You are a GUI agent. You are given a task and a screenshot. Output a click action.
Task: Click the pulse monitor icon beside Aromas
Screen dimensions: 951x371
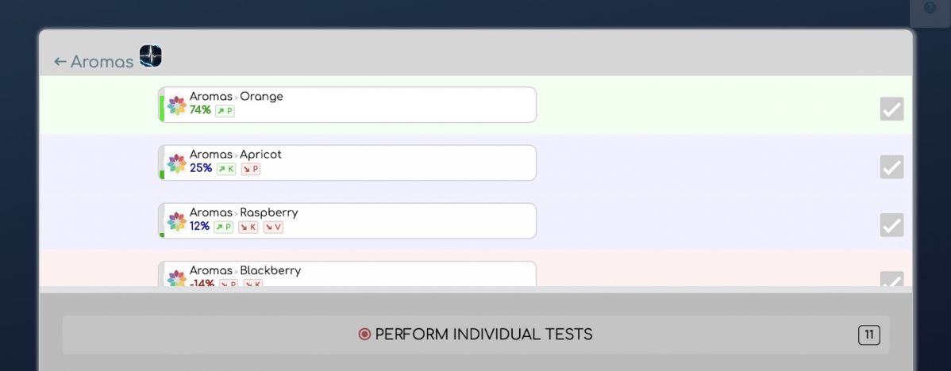[151, 56]
